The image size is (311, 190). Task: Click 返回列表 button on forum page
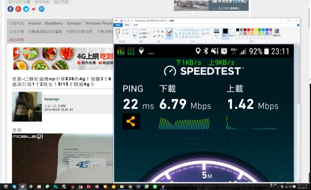(61, 2)
